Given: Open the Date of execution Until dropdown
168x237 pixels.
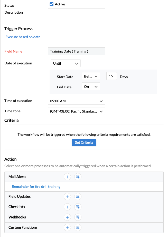Looking at the screenshot, I should (x=66, y=63).
